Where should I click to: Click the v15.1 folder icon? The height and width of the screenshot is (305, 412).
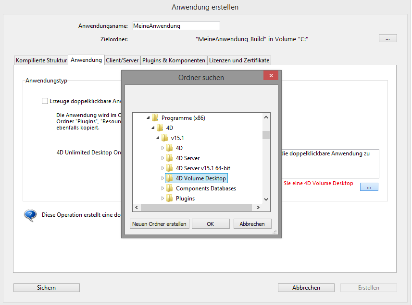(x=164, y=138)
